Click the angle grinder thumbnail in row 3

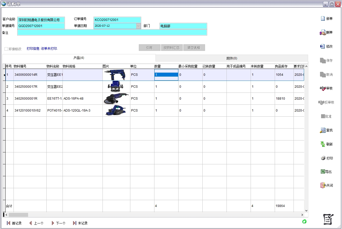[116, 99]
